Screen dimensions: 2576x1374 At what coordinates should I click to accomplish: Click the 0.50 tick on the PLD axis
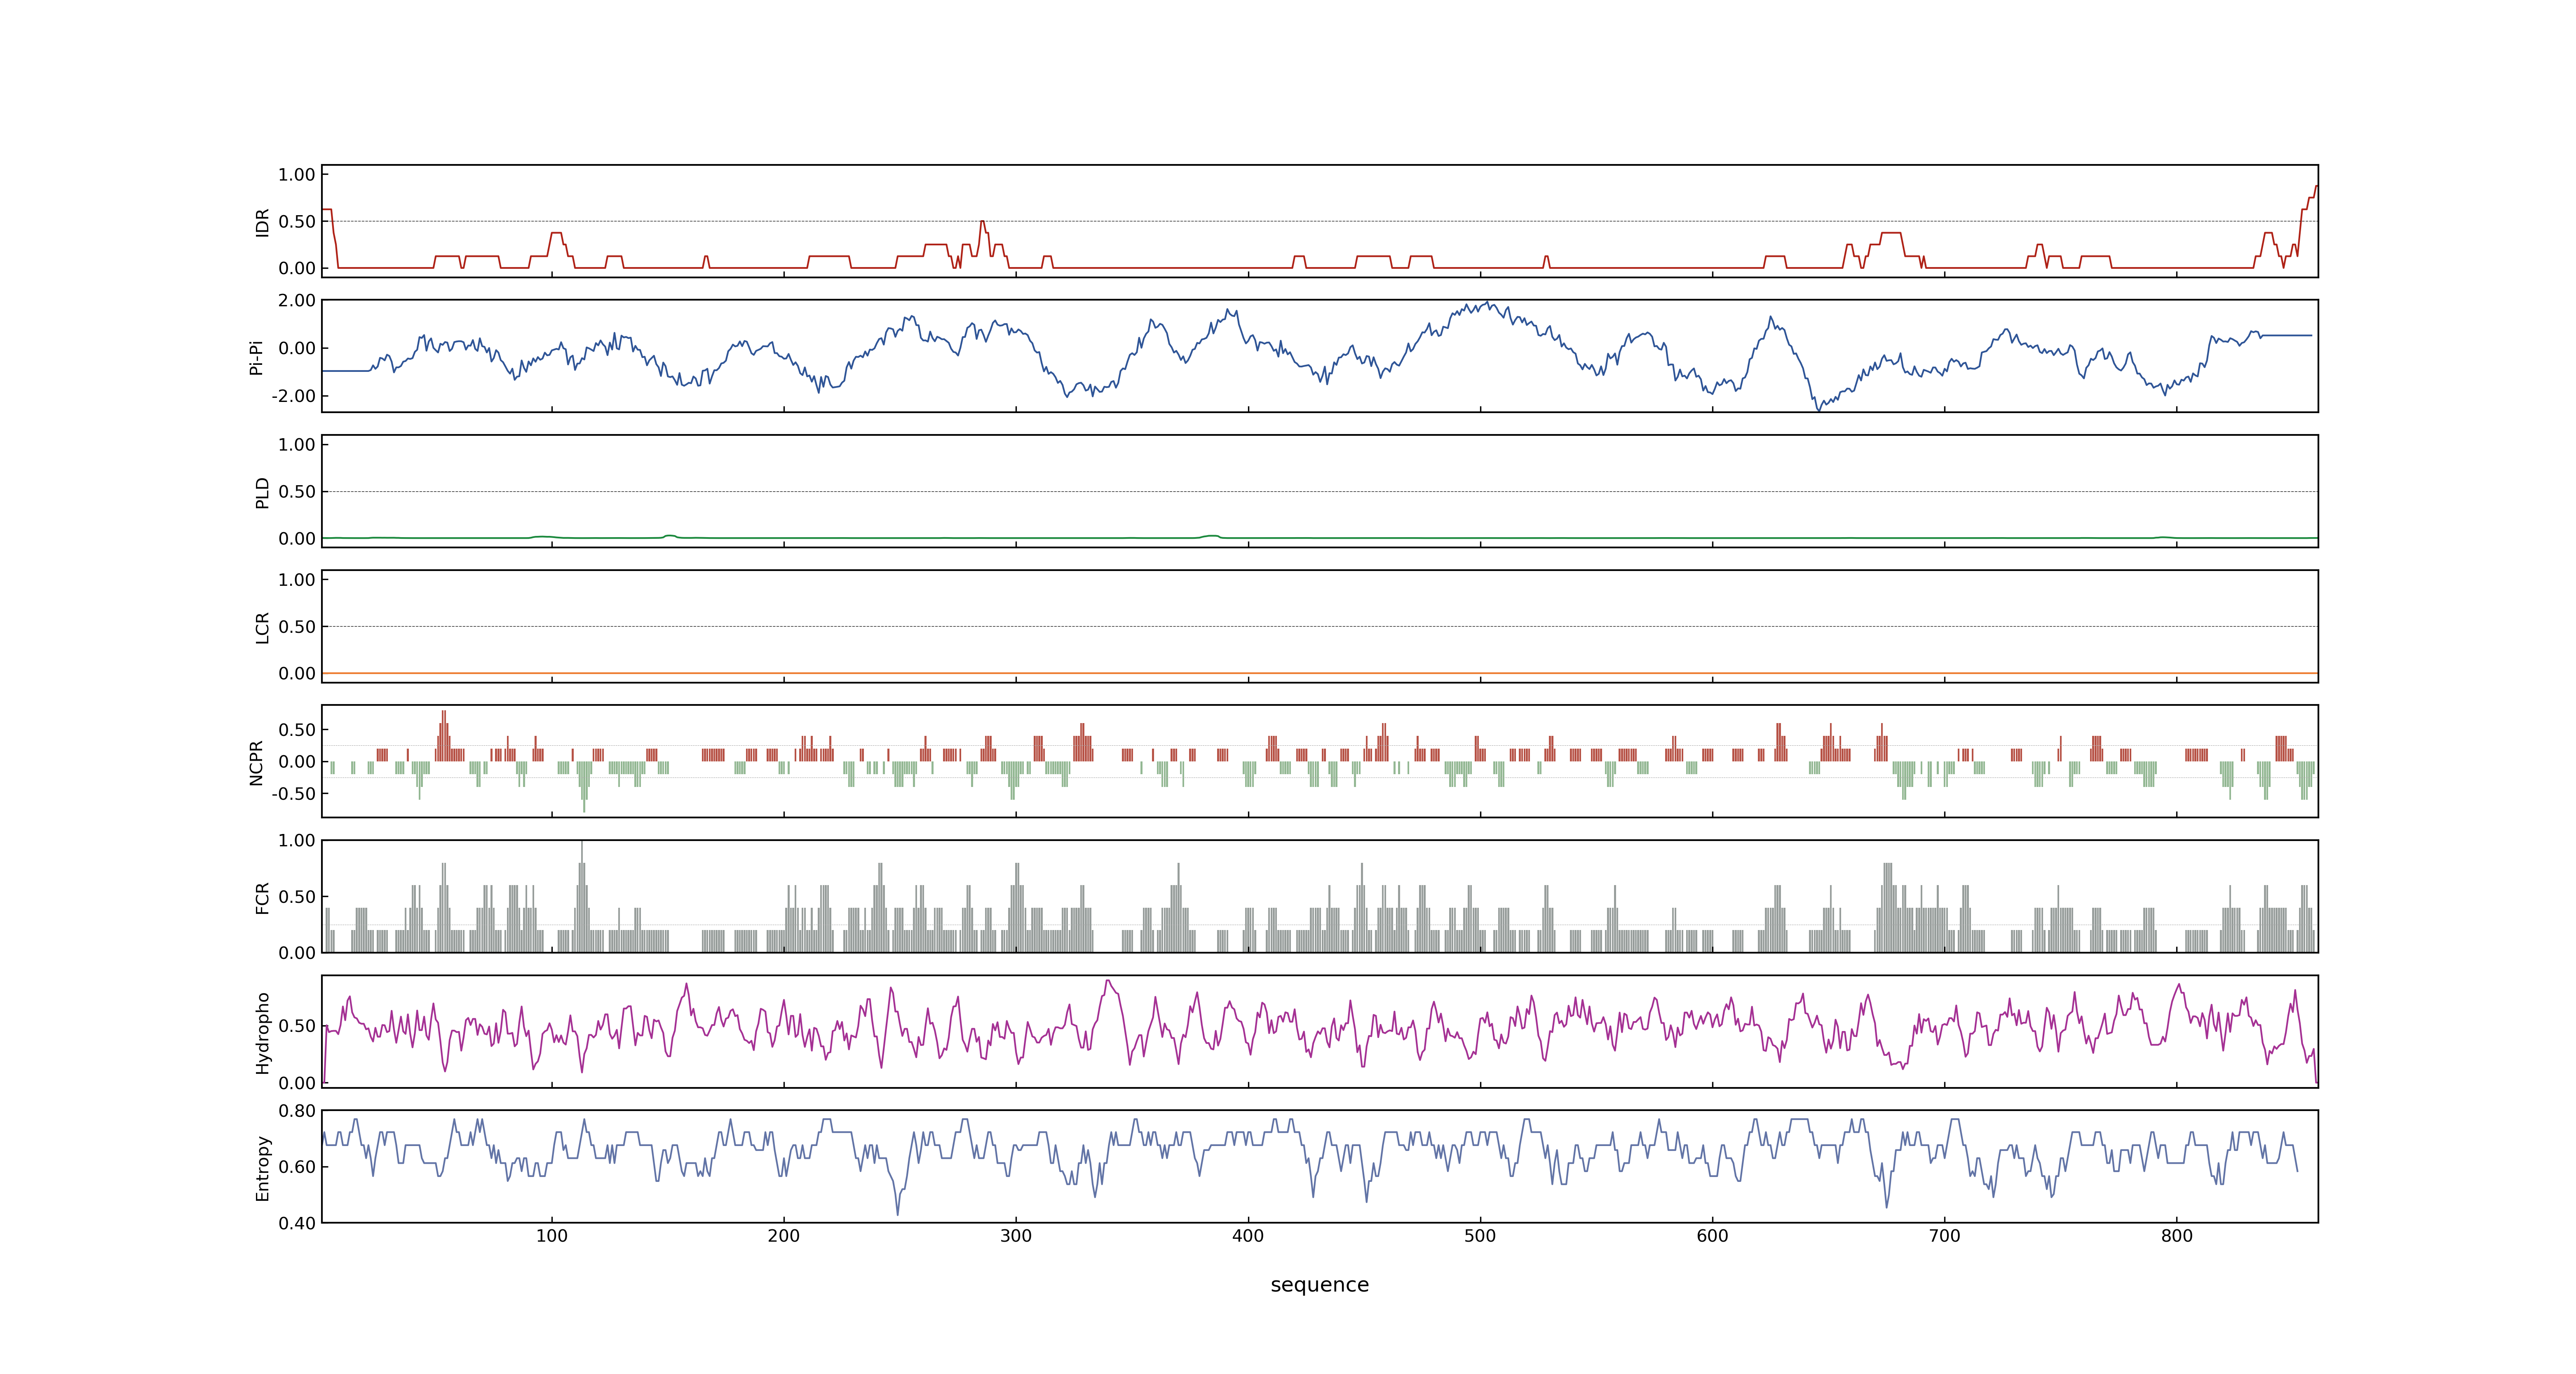pyautogui.click(x=297, y=492)
